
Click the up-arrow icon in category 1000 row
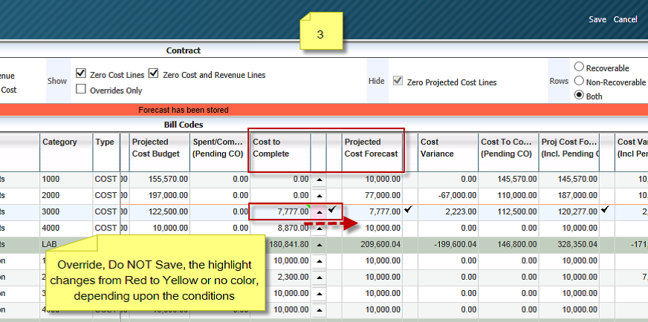tap(320, 180)
